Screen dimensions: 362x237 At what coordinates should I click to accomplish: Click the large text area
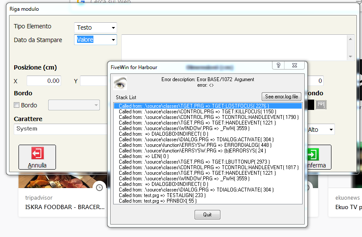tap(235, 48)
